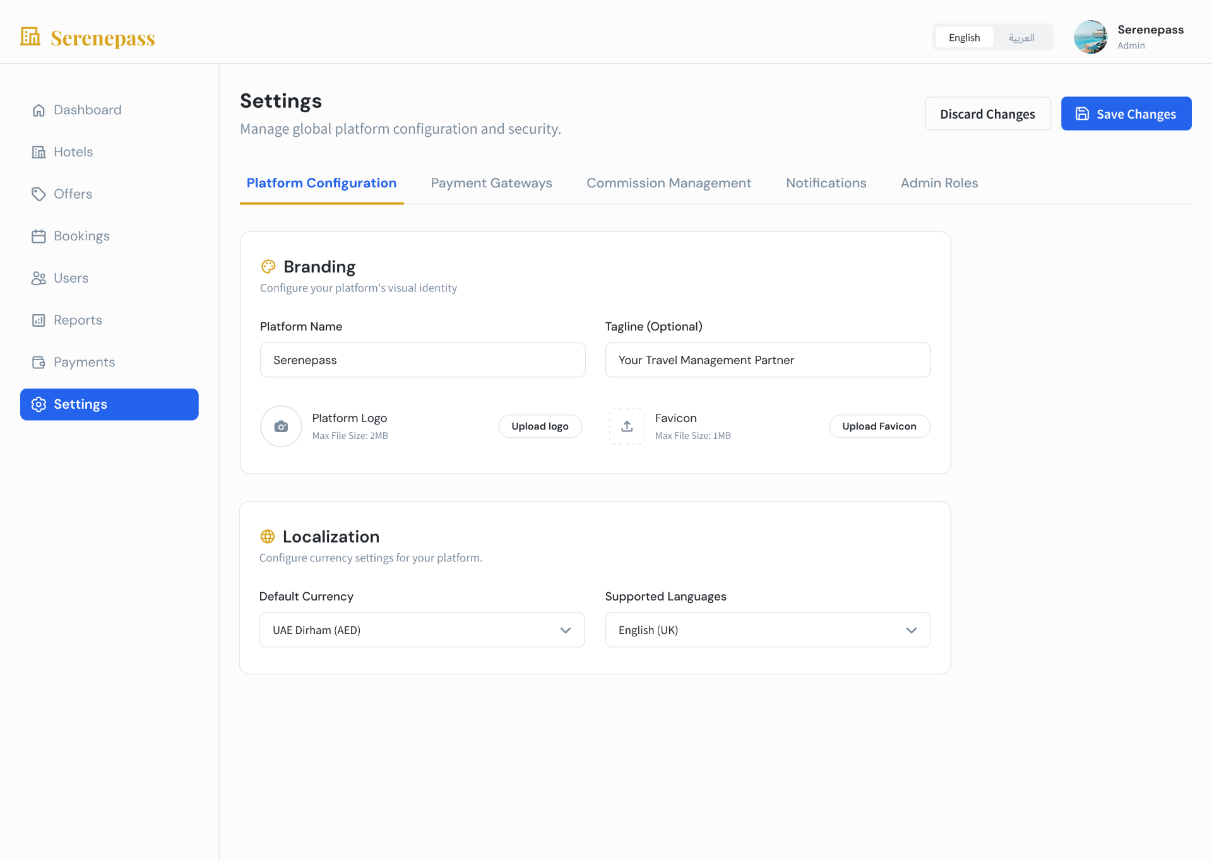Open the Admin Roles tab
Viewport: 1212px width, 861px height.
click(939, 183)
